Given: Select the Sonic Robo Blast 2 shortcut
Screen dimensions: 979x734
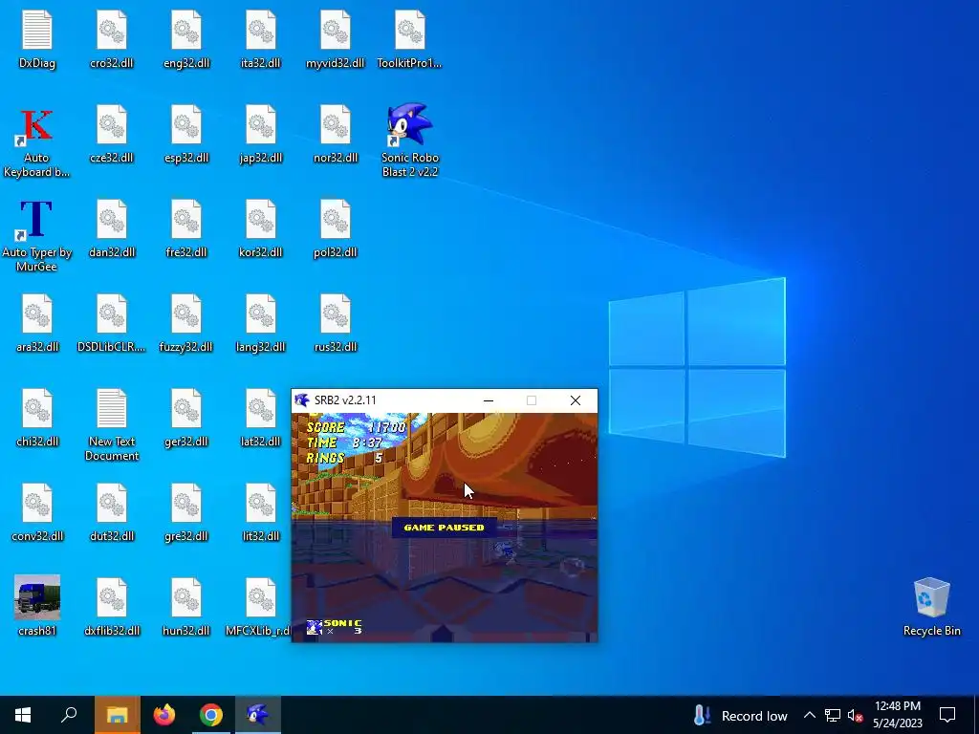Looking at the screenshot, I should click(410, 125).
